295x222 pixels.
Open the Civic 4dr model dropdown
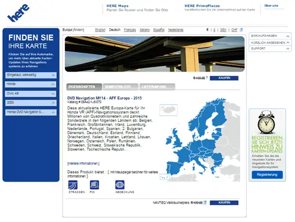click(31, 94)
